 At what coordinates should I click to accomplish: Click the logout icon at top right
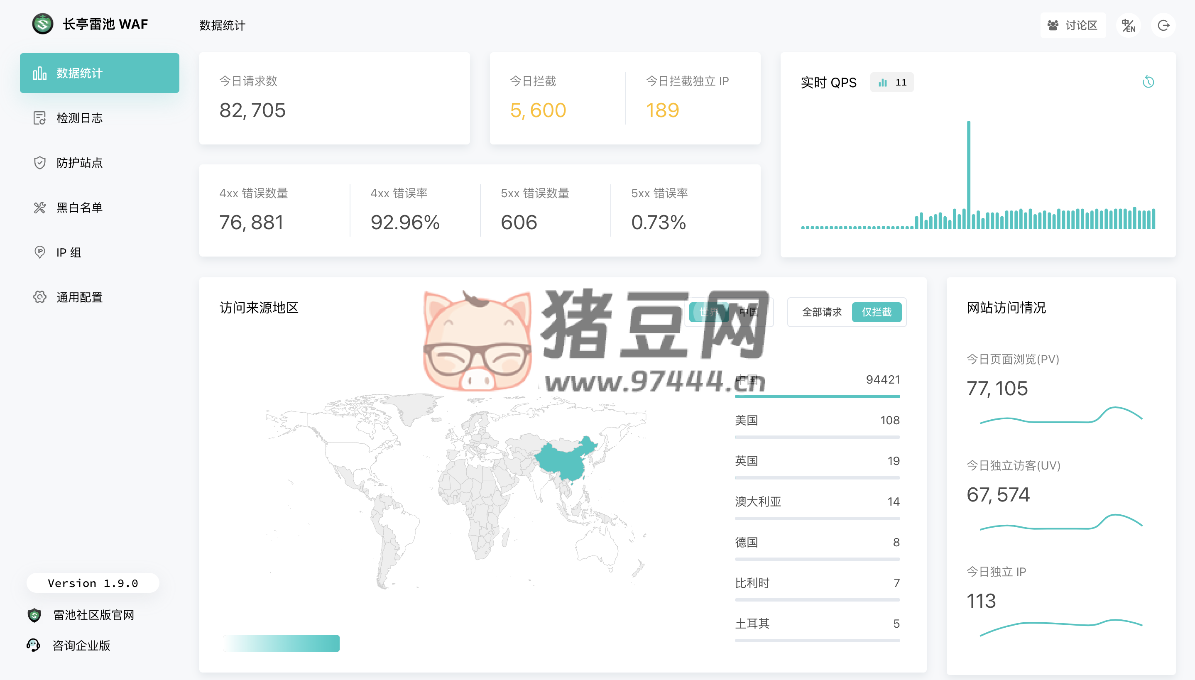click(x=1163, y=25)
